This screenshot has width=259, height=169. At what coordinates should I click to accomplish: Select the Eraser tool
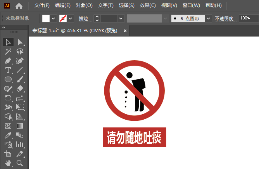20,89
